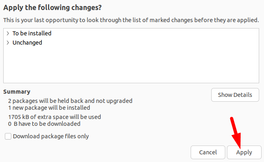The image size is (264, 162).
Task: Click the "0 B have to be downloaded" line
Action: (x=44, y=124)
